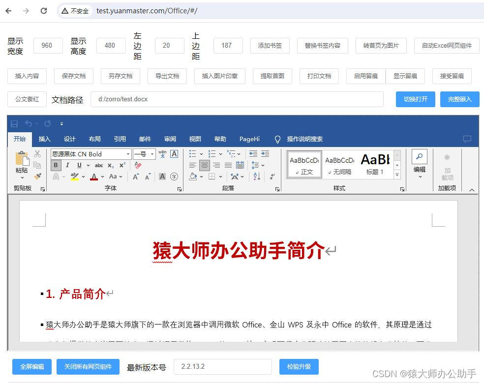484x383 pixels.
Task: Toggle Italic formatting
Action: click(x=67, y=165)
